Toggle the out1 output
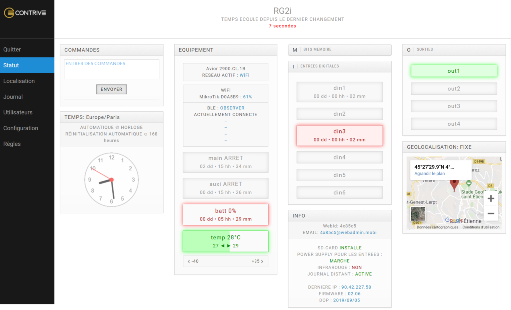Viewport: 511px width, 310px height. point(454,71)
